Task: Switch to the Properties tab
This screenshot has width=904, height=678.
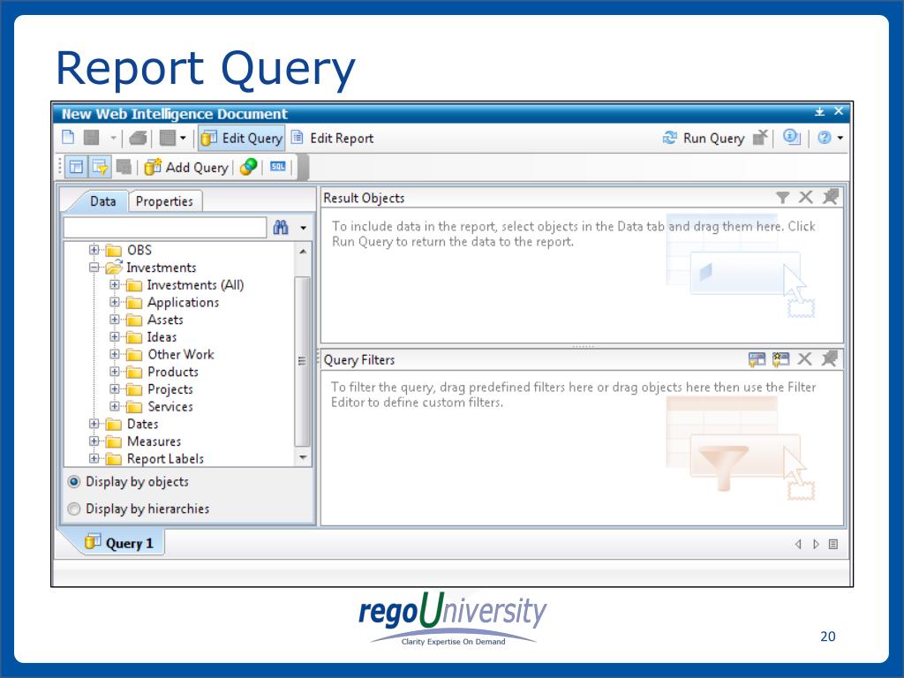Action: pyautogui.click(x=164, y=201)
